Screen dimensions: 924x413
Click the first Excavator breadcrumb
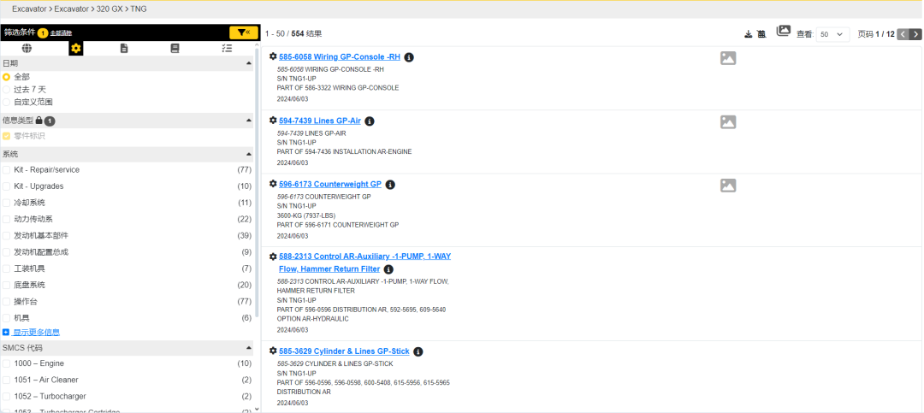coord(31,9)
